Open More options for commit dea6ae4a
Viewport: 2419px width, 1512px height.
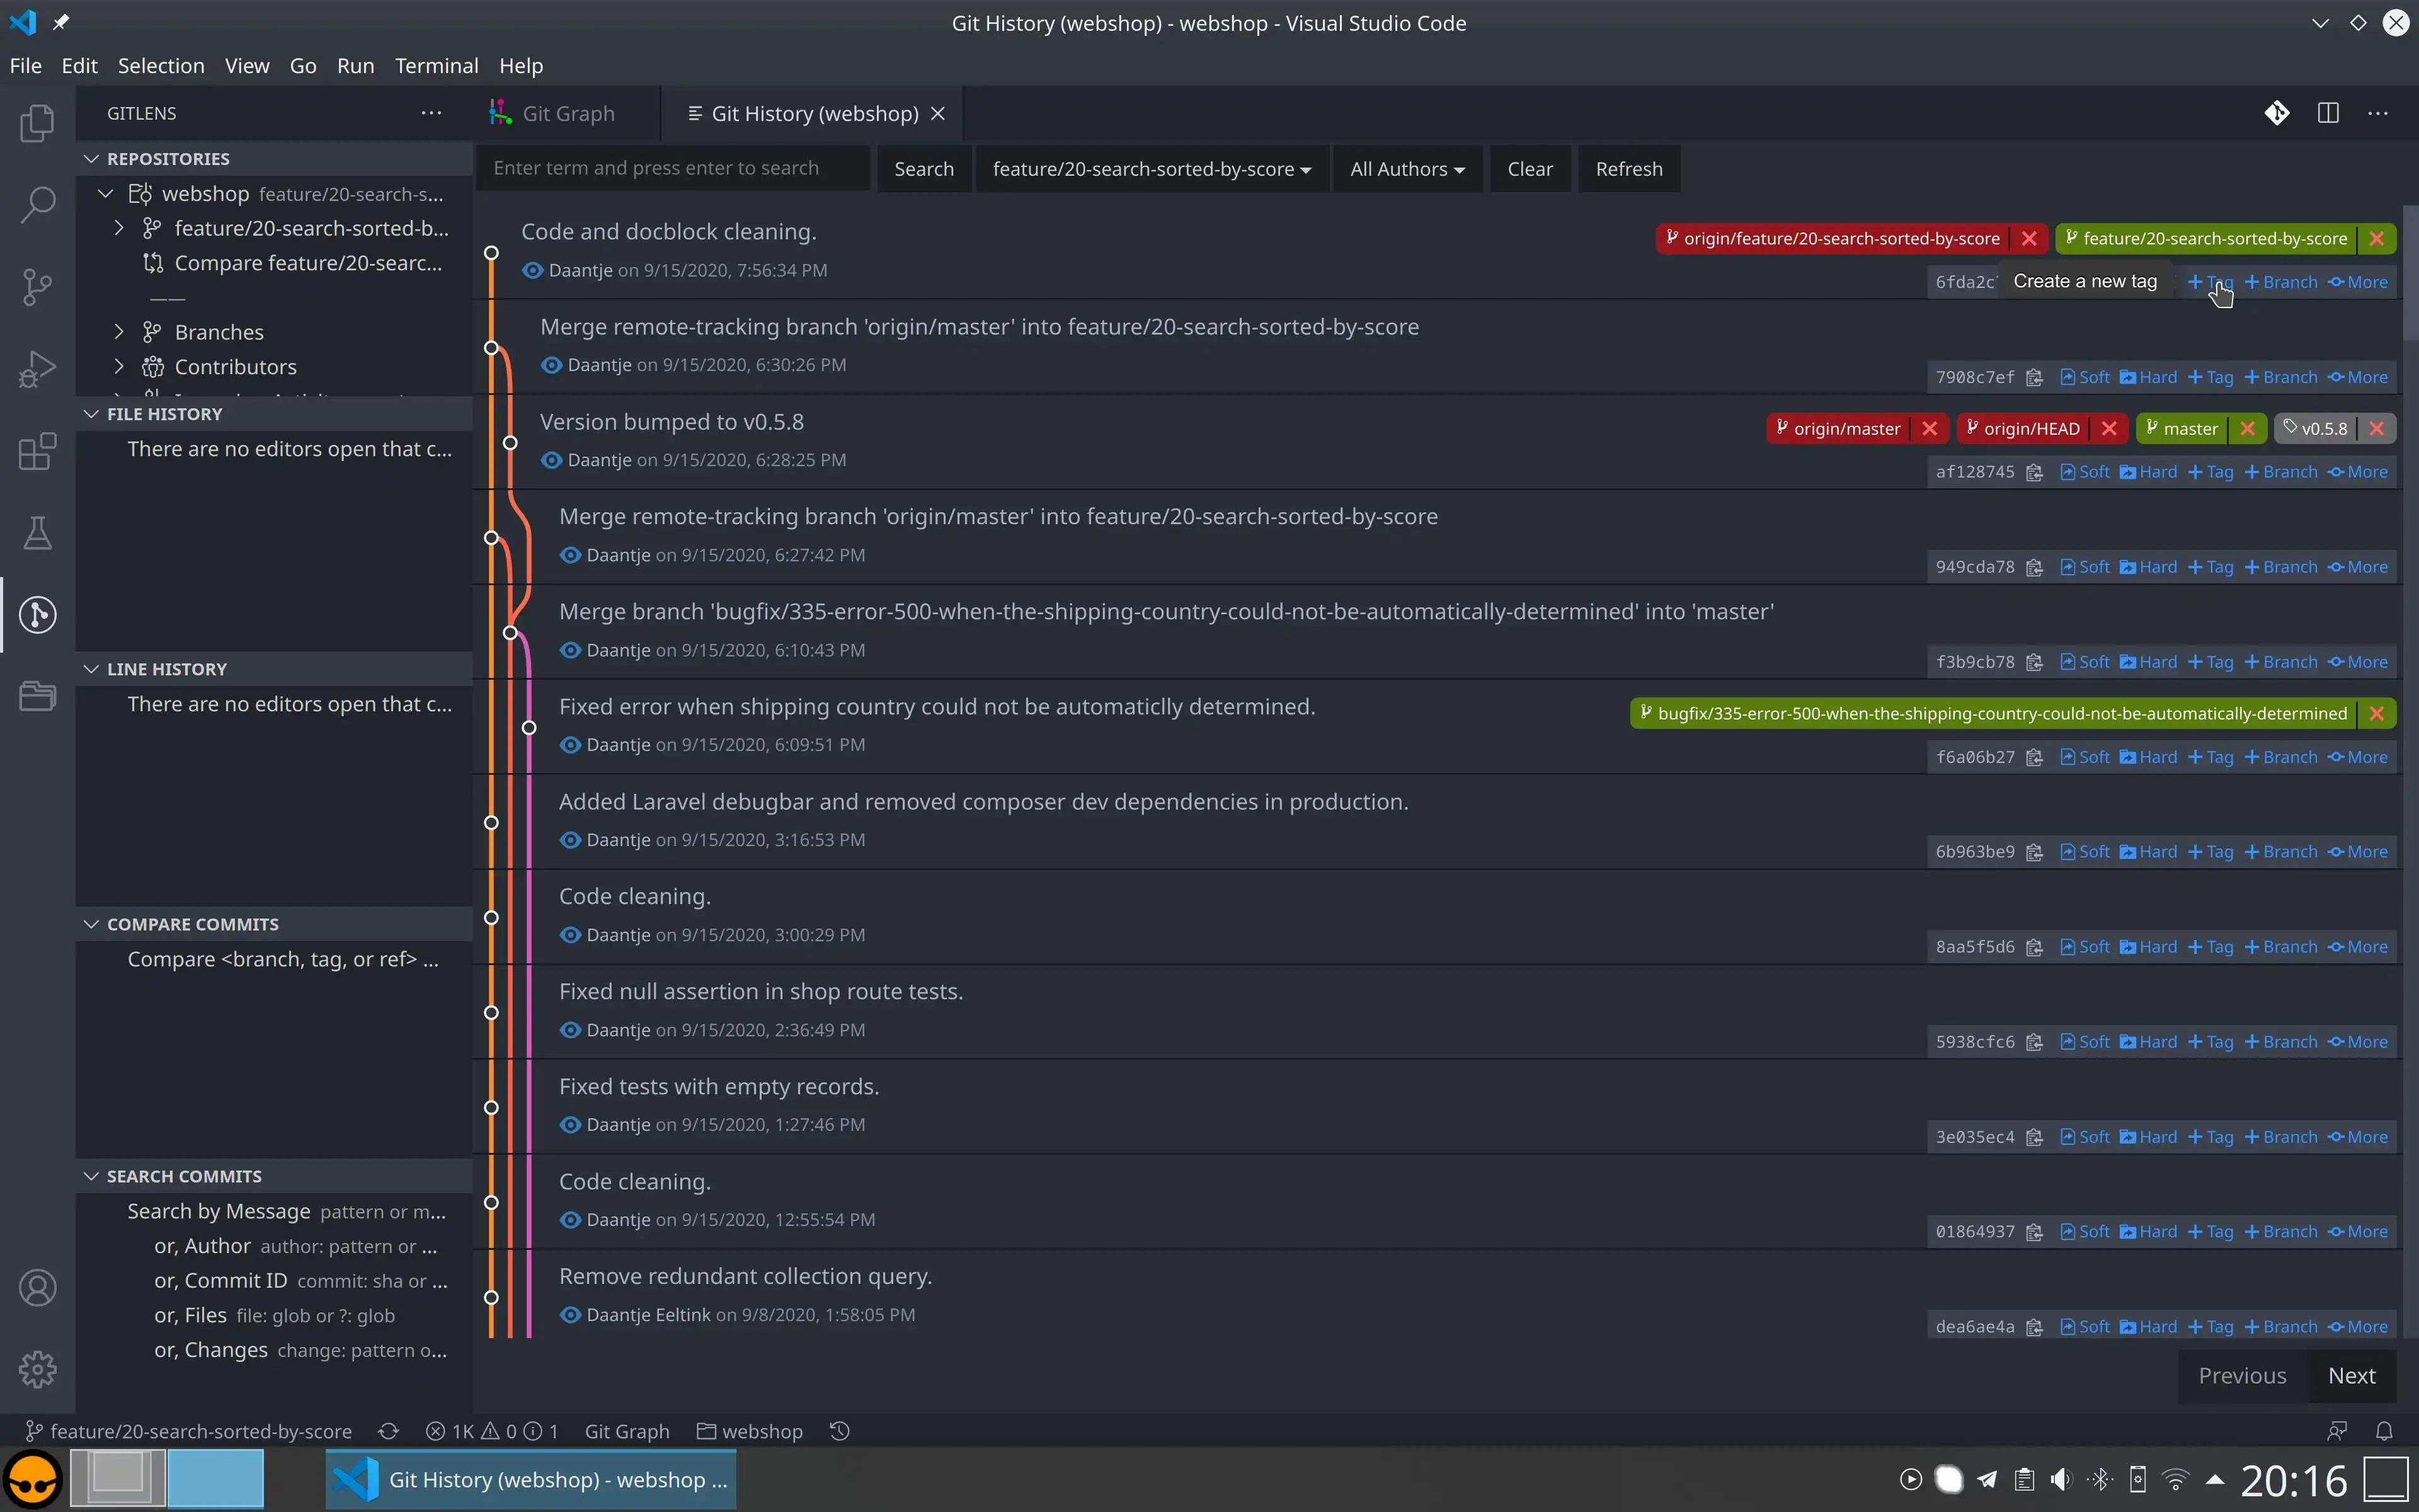coord(2358,1328)
